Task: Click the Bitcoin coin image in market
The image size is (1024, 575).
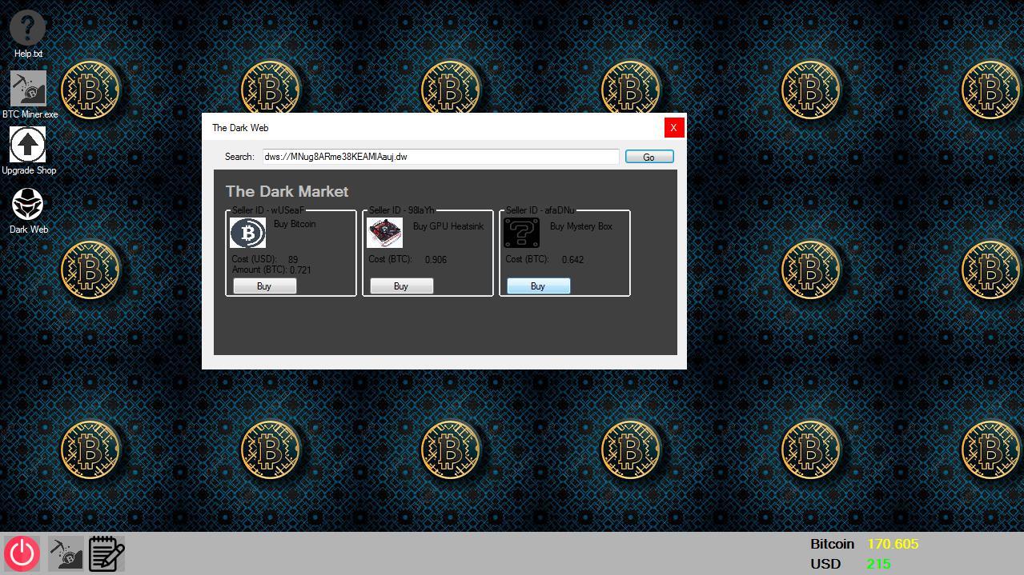Action: point(248,233)
